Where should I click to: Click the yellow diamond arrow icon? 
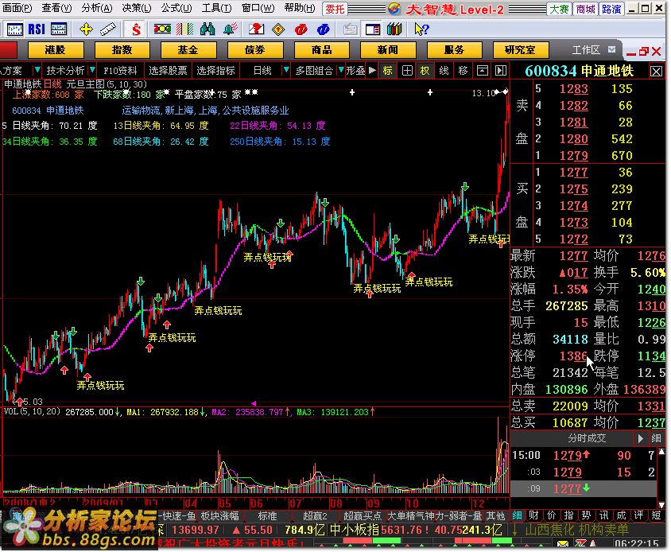(x=278, y=29)
